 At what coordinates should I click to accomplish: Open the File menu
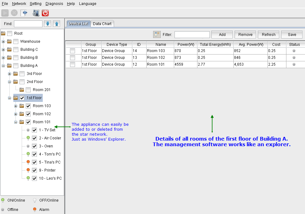click(x=5, y=4)
